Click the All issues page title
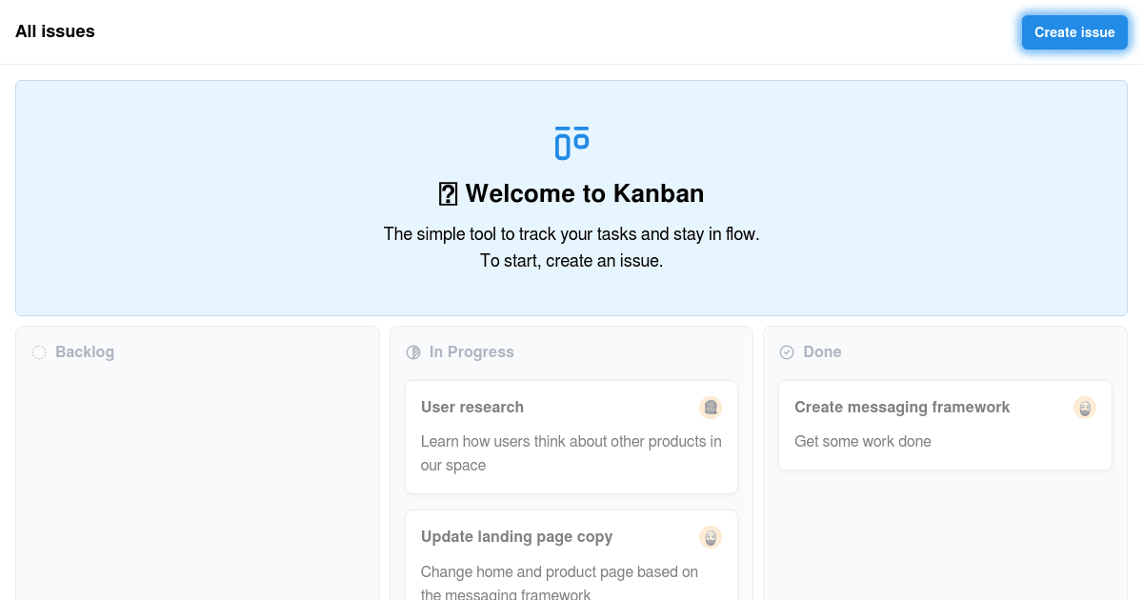Viewport: 1143px width, 600px height. [55, 31]
